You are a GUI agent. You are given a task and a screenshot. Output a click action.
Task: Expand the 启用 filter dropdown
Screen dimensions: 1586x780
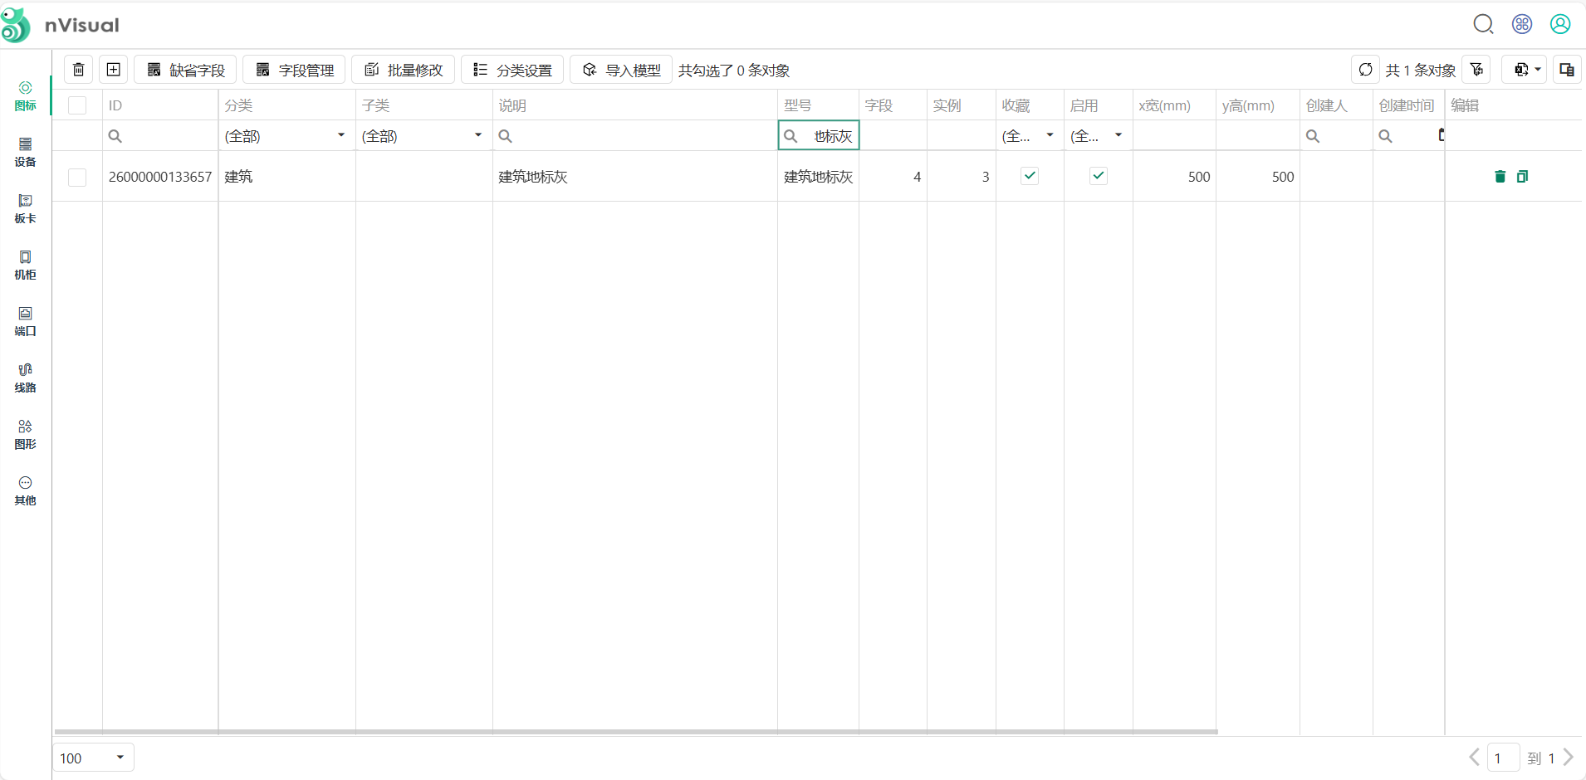[1119, 135]
